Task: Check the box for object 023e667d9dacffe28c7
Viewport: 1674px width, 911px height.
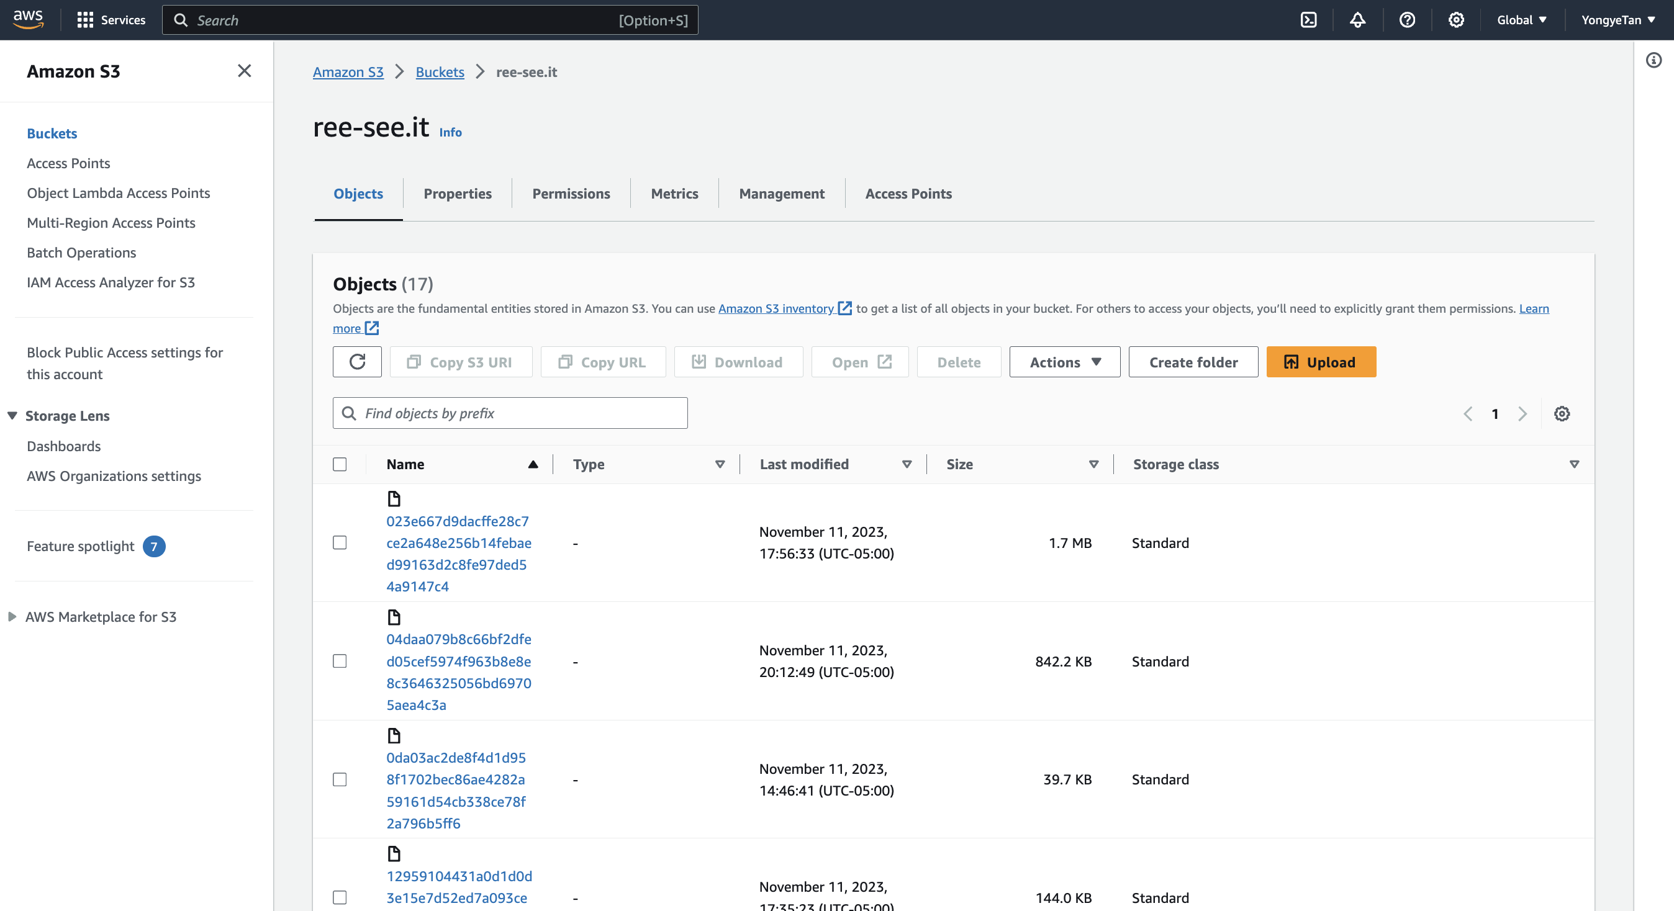Action: pos(339,542)
